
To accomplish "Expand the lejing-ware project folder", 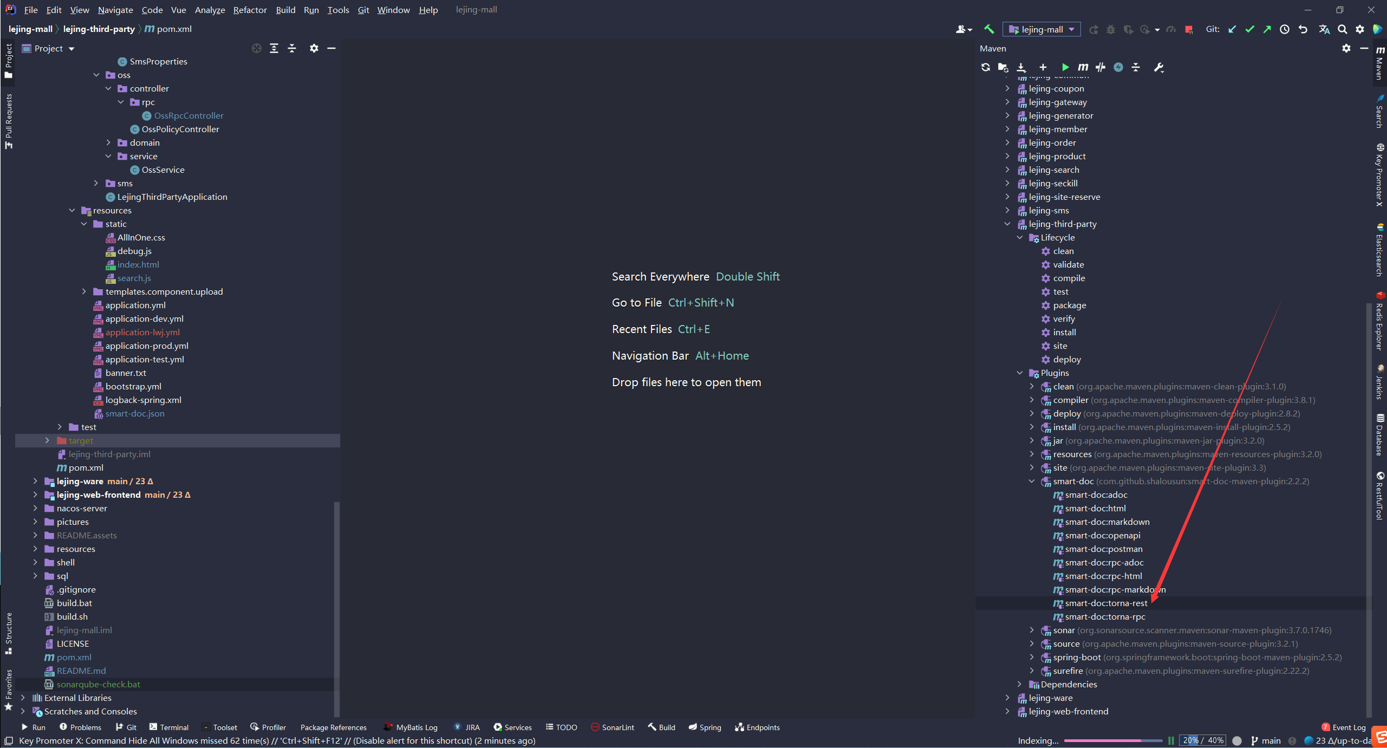I will point(35,481).
